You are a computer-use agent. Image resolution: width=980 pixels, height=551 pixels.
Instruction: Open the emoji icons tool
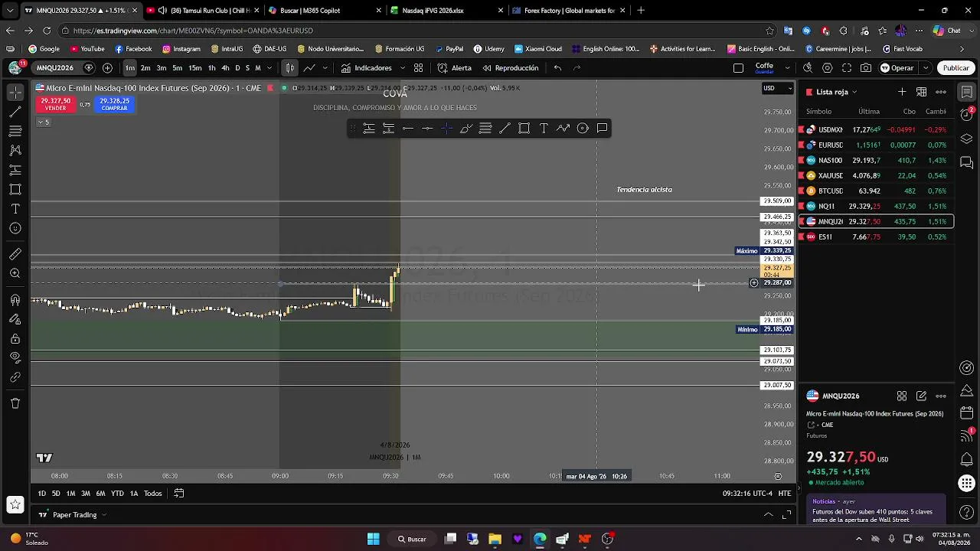[15, 228]
